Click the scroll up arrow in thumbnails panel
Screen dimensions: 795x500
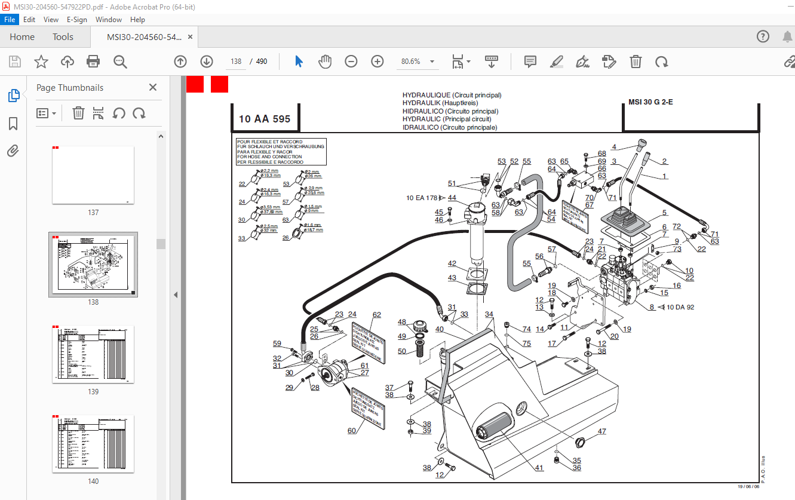(160, 136)
